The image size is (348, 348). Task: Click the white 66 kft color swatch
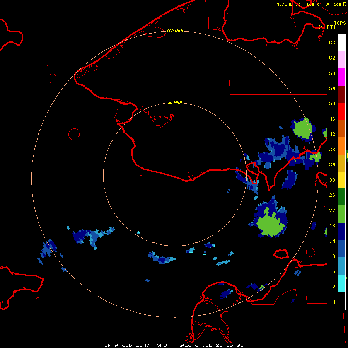pyautogui.click(x=341, y=43)
